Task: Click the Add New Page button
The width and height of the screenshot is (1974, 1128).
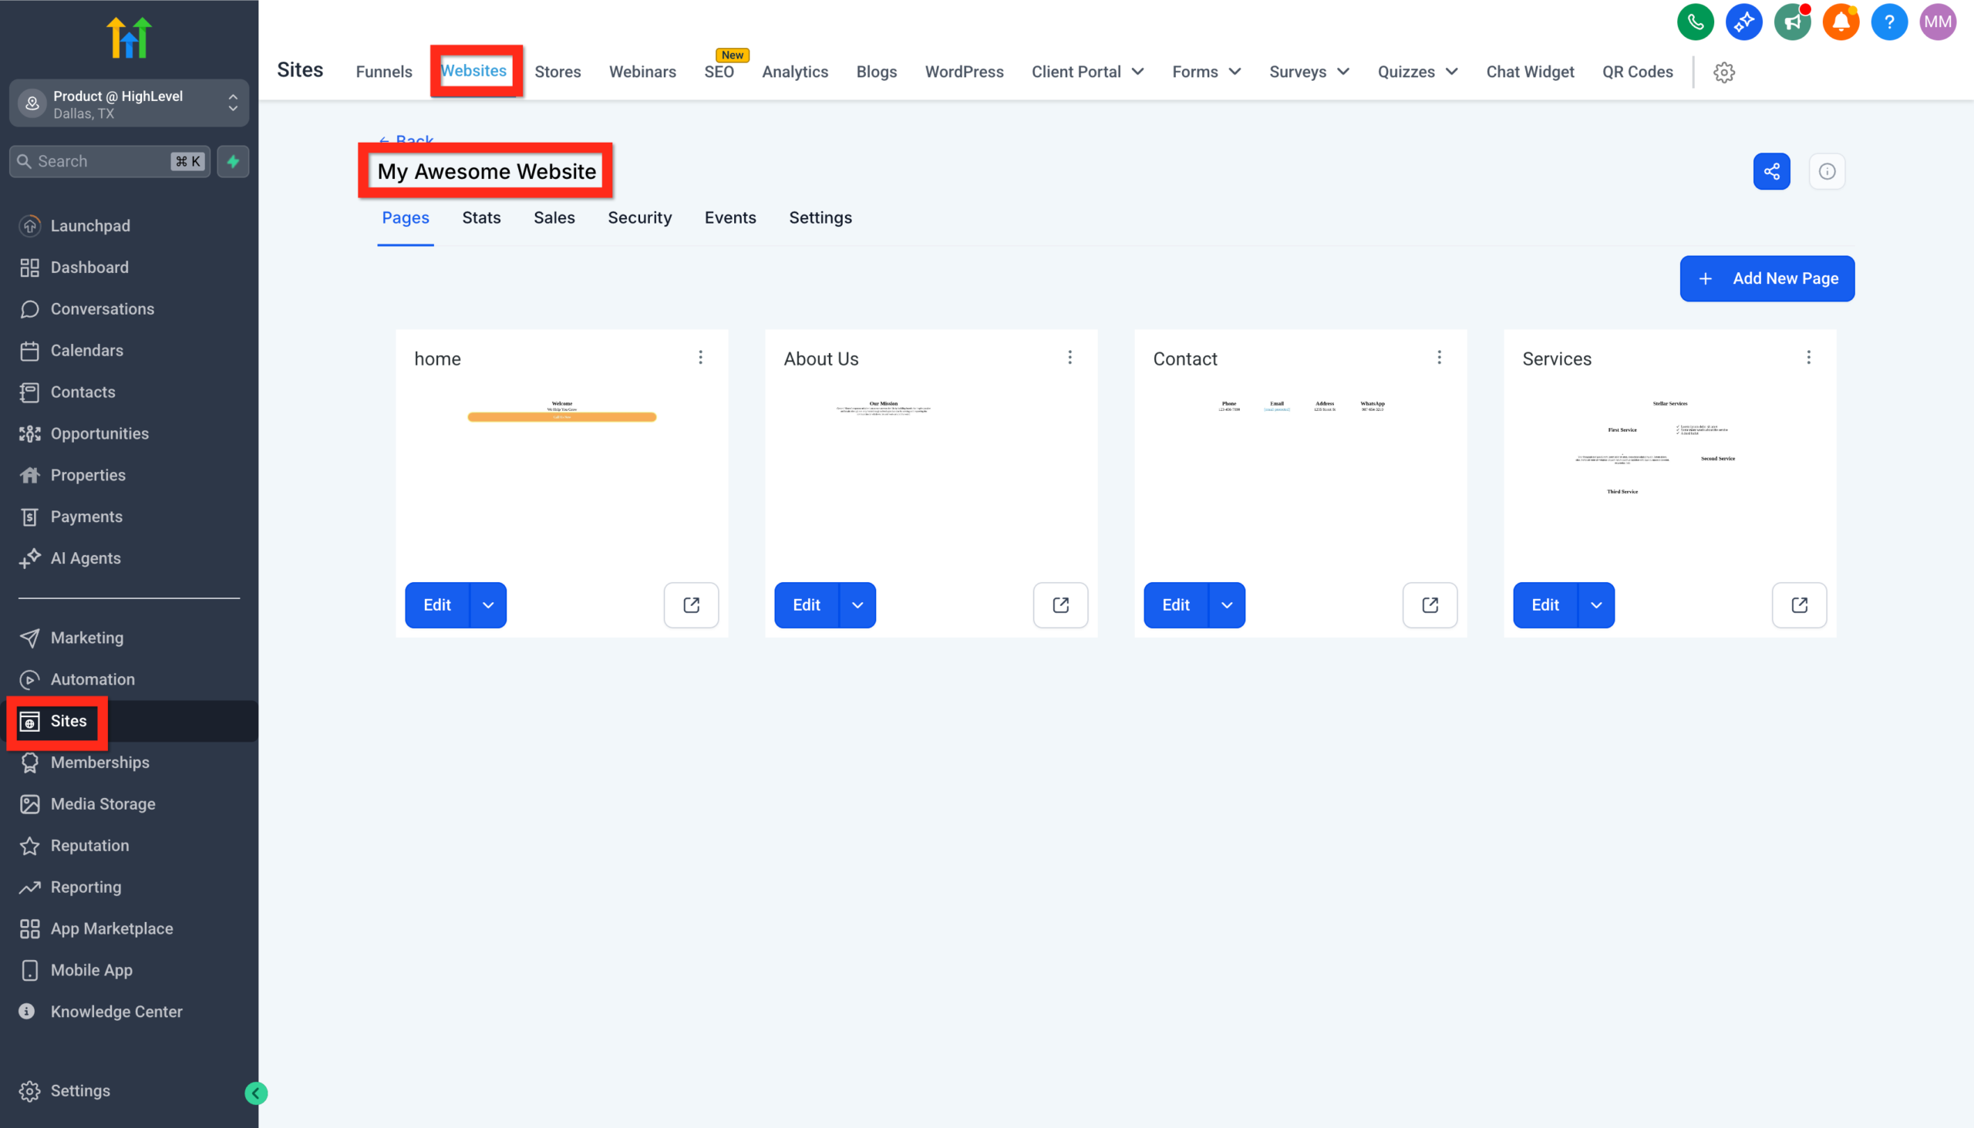Action: [x=1767, y=278]
